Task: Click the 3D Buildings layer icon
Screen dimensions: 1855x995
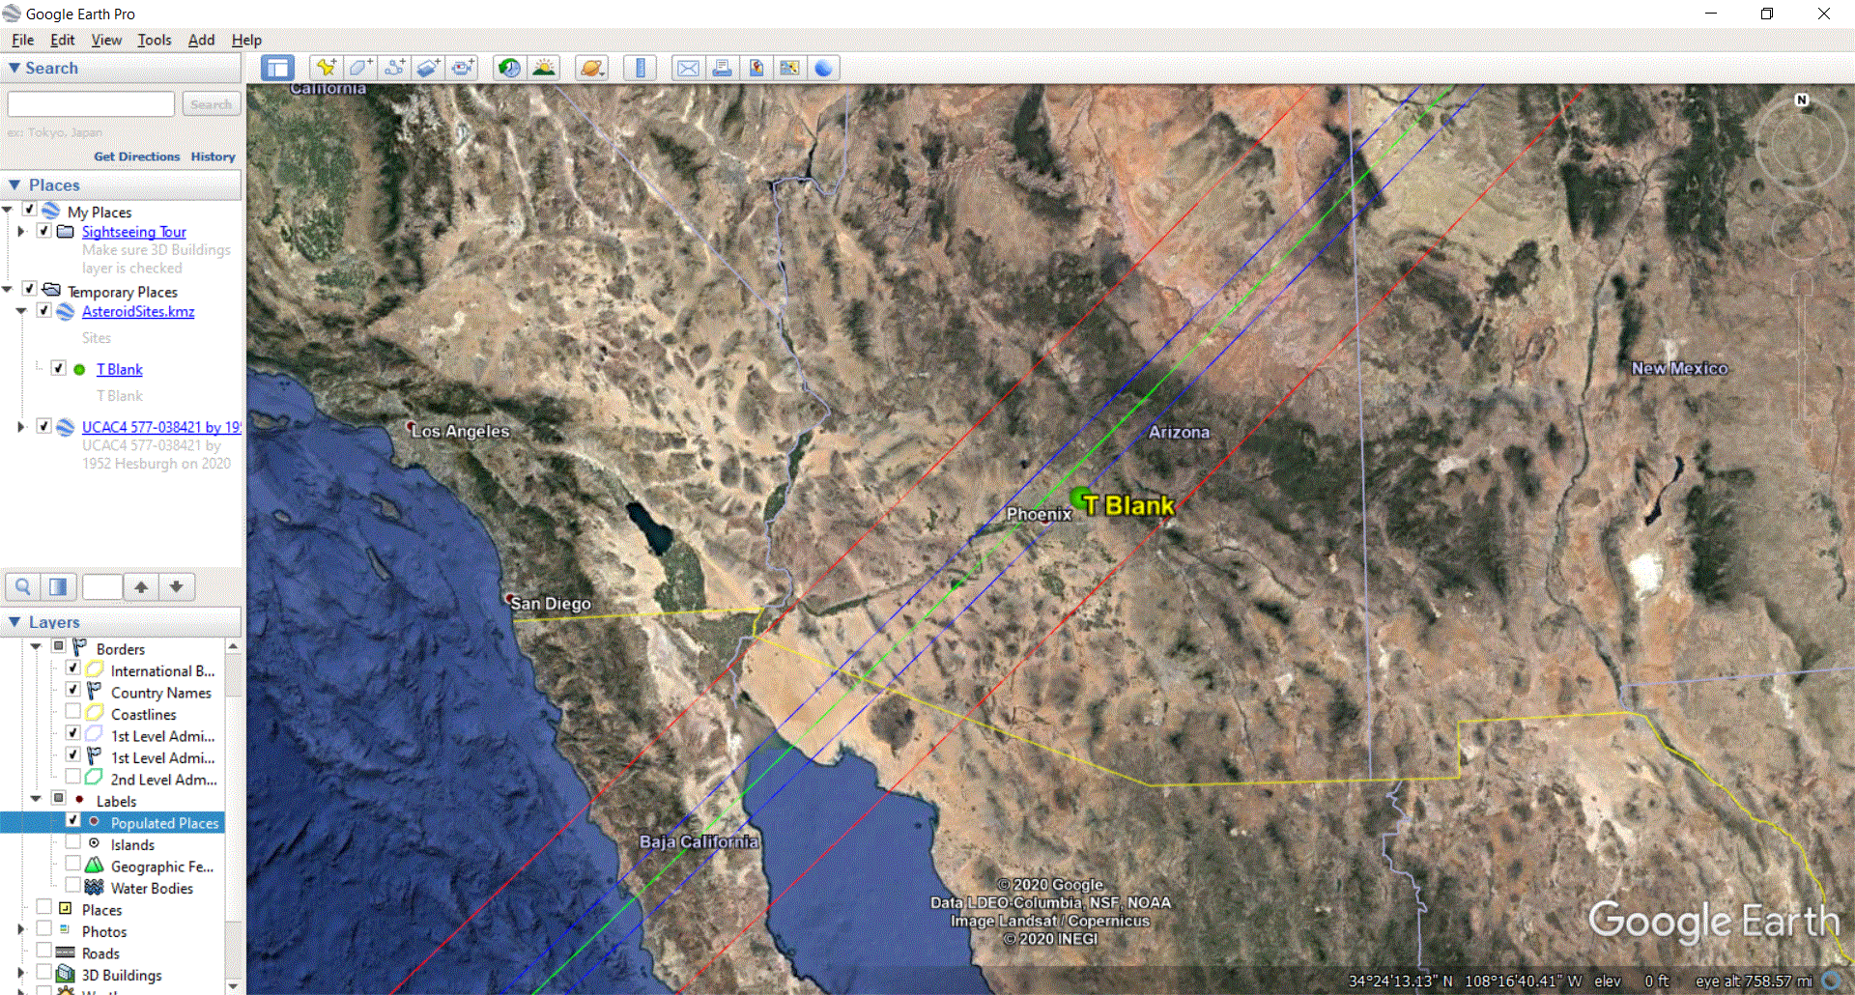Action: [x=65, y=974]
